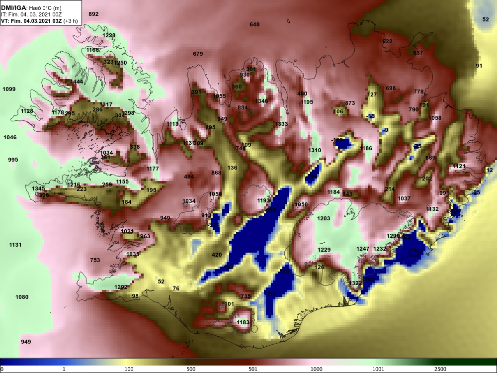The width and height of the screenshot is (497, 373).
Task: Click the 1247 label
Action: click(x=363, y=249)
